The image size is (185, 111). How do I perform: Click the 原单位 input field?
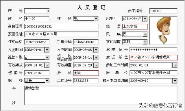click(153, 73)
